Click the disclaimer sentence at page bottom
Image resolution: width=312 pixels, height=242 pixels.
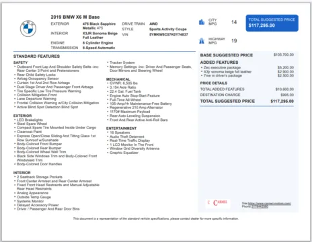[156, 218]
